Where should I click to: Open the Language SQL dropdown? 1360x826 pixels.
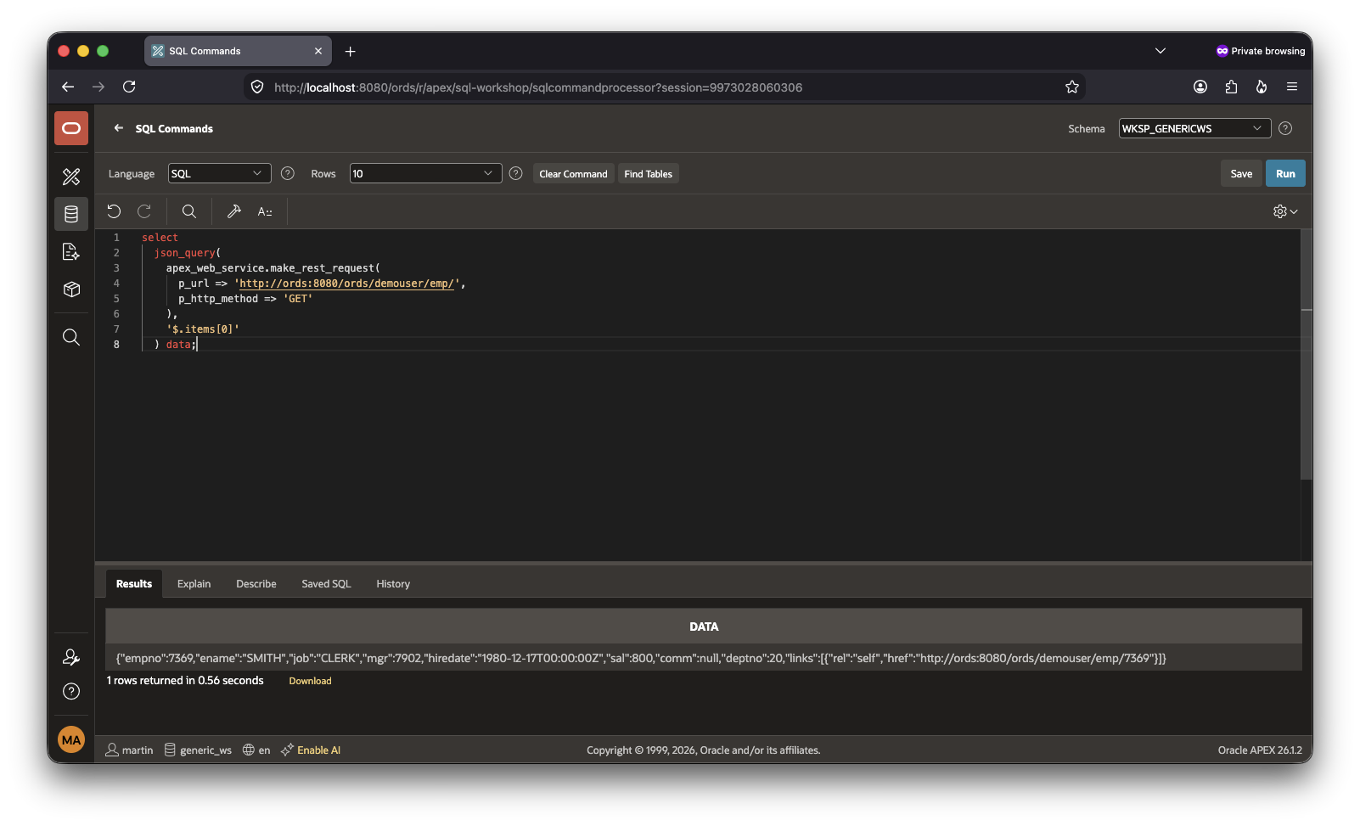pos(219,173)
